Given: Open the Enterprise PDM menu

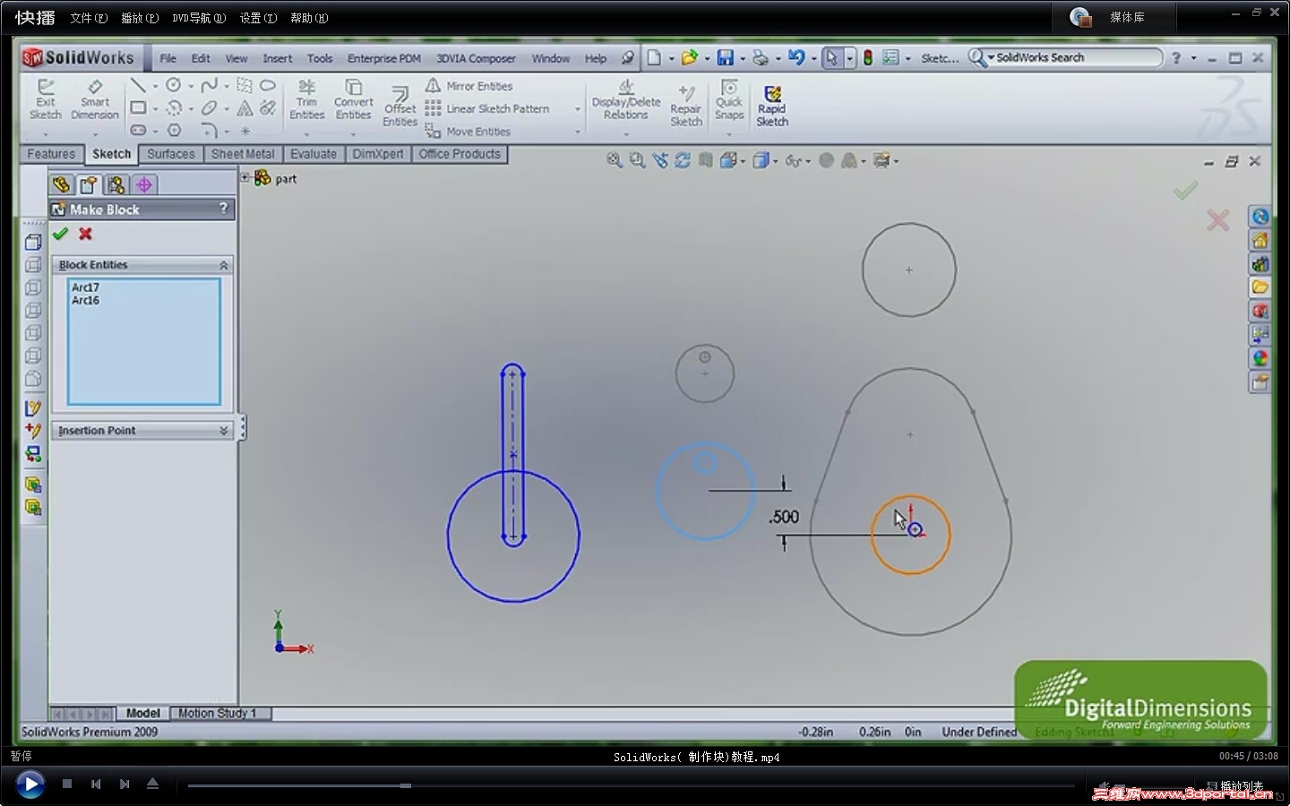Looking at the screenshot, I should (x=384, y=58).
